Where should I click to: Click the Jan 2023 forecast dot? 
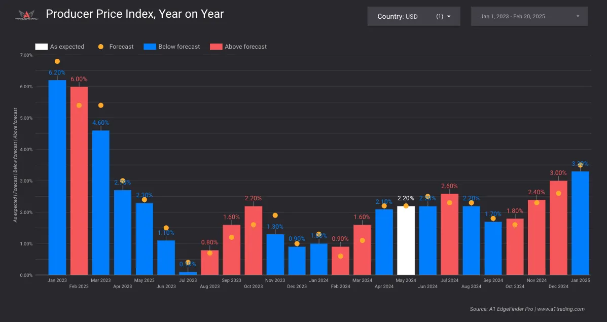tap(57, 61)
